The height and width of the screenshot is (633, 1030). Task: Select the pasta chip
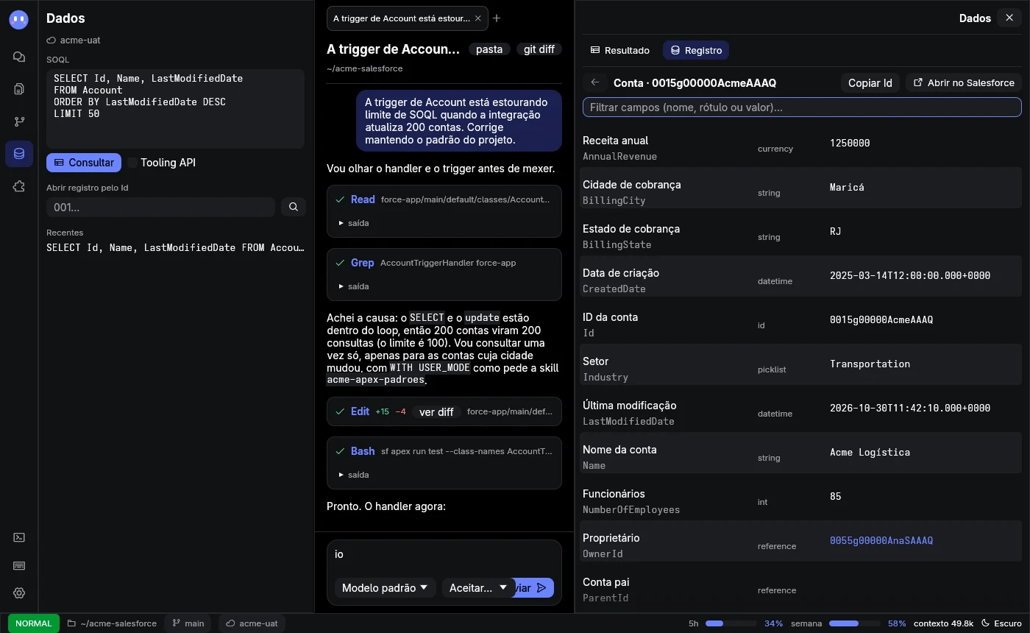click(x=489, y=49)
